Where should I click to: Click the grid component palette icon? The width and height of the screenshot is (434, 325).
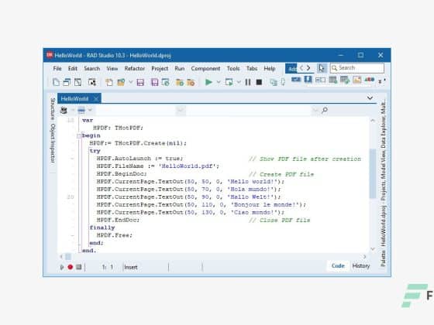333,80
